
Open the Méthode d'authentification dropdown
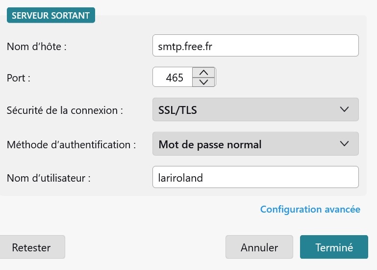click(255, 144)
